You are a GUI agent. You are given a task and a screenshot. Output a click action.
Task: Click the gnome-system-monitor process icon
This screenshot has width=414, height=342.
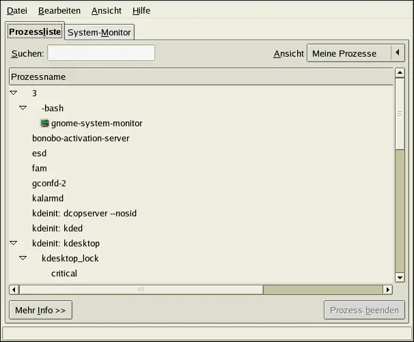tap(44, 124)
